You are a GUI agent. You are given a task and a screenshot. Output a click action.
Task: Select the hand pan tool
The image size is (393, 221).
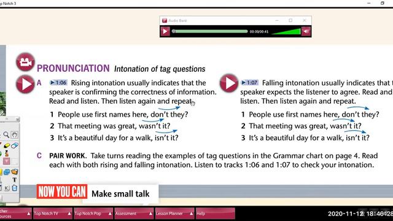click(x=15, y=135)
